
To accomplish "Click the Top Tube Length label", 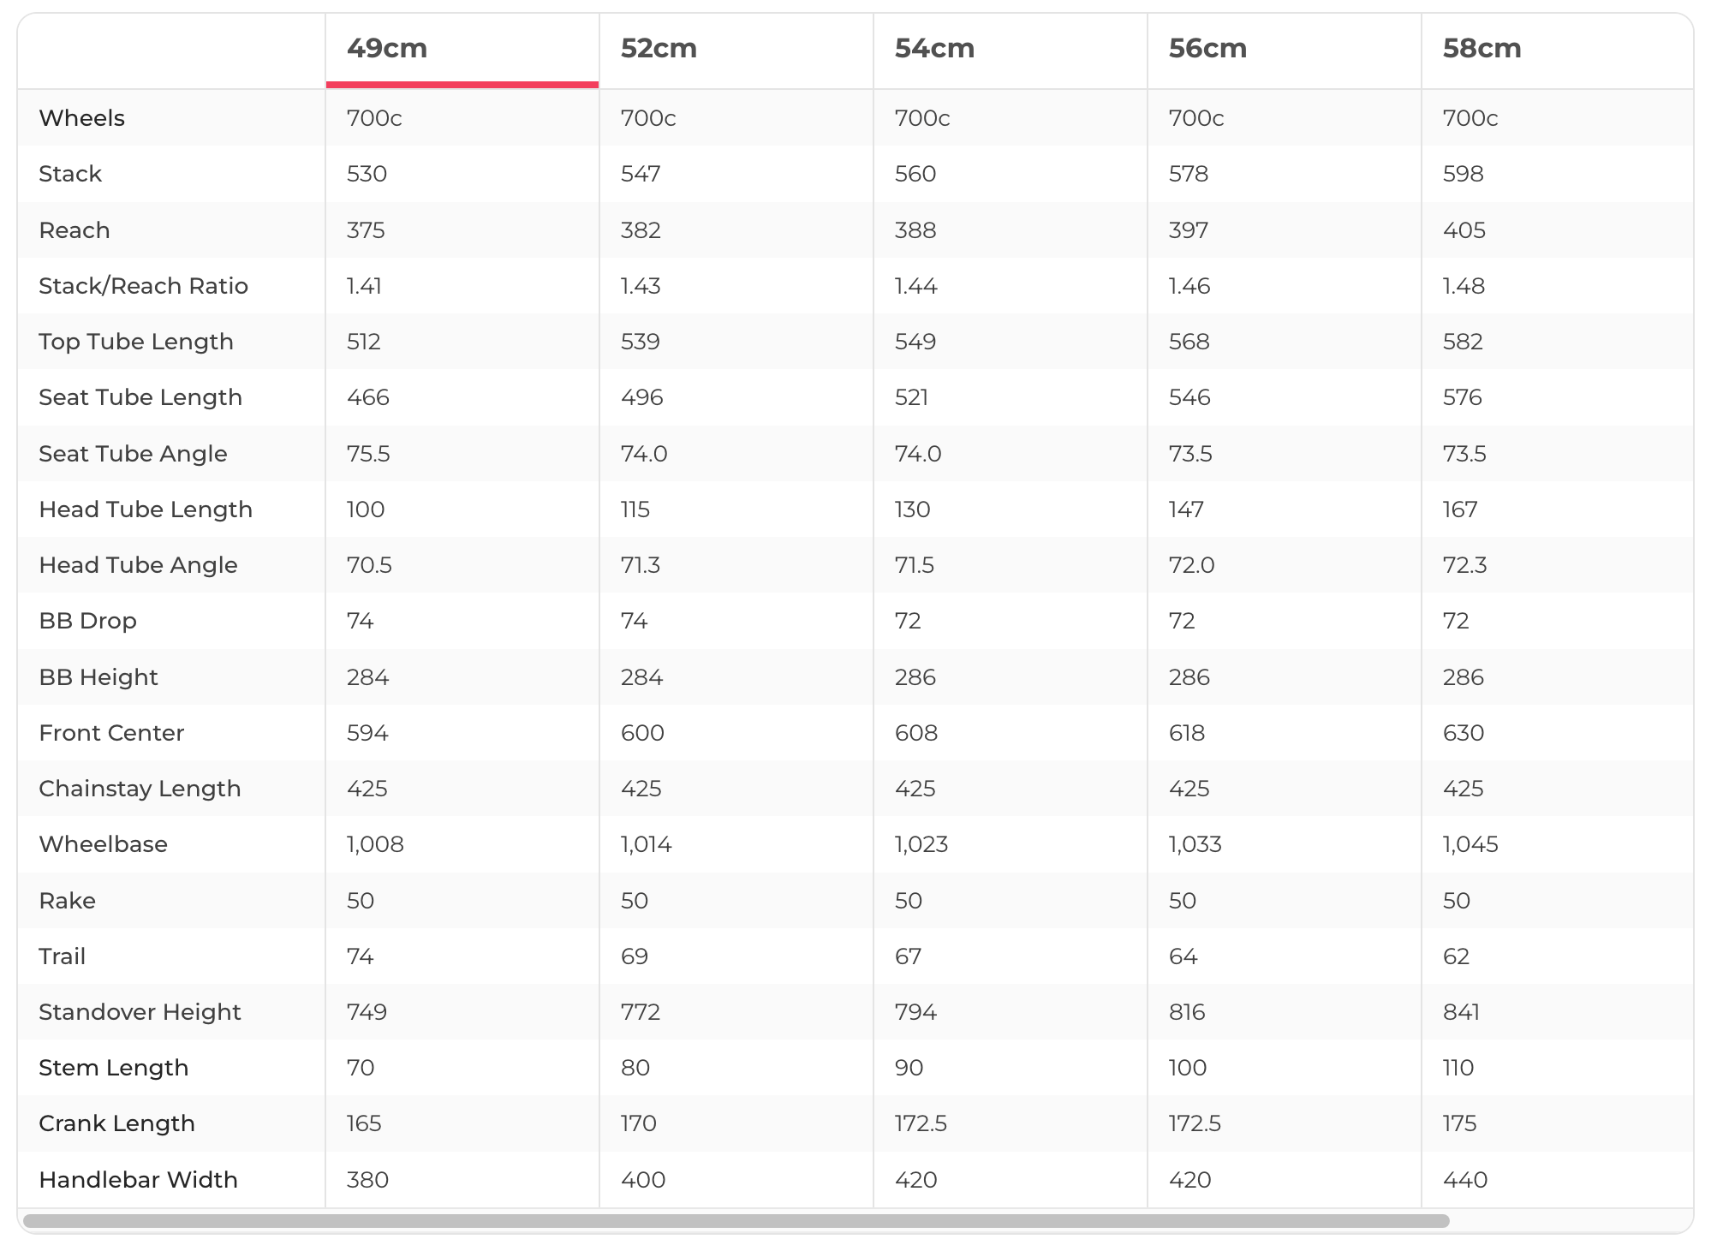I will click(136, 342).
